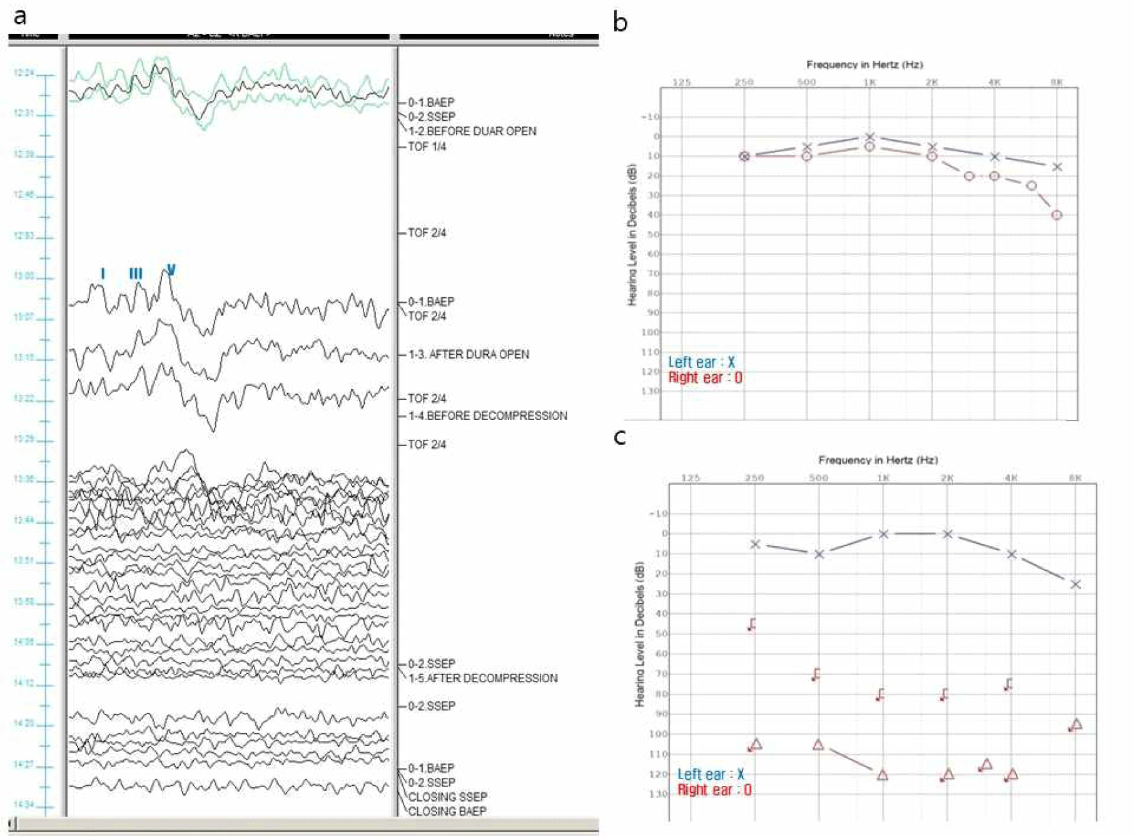Click 'Frequency in Hertz (Hz)' title of audiogram c

[x=878, y=460]
